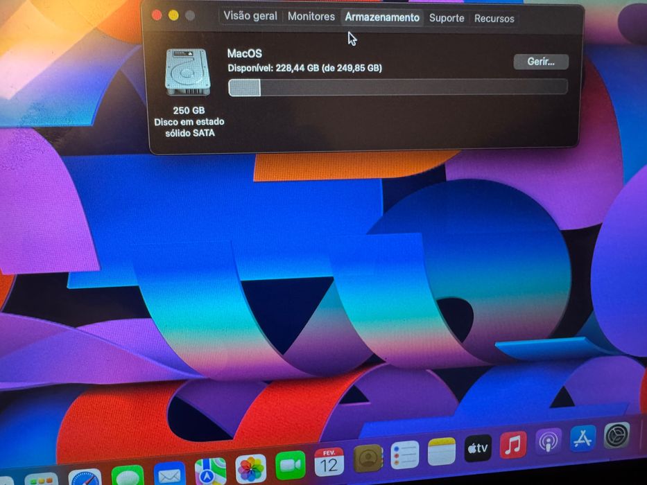Screen dimensions: 647x485
Task: Open the Messages app in the Dock
Action: tap(128, 475)
